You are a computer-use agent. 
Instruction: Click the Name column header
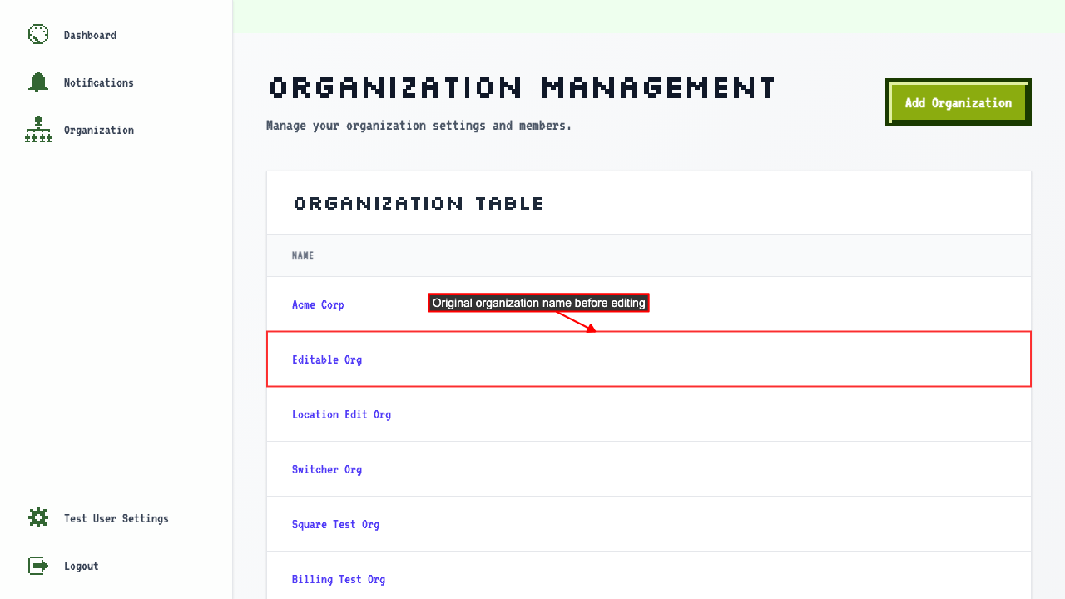303,255
